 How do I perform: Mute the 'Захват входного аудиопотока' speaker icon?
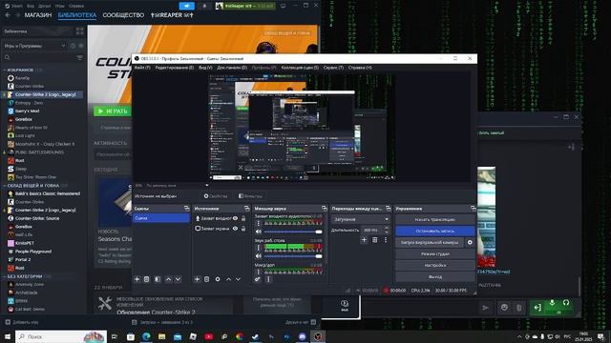259,232
